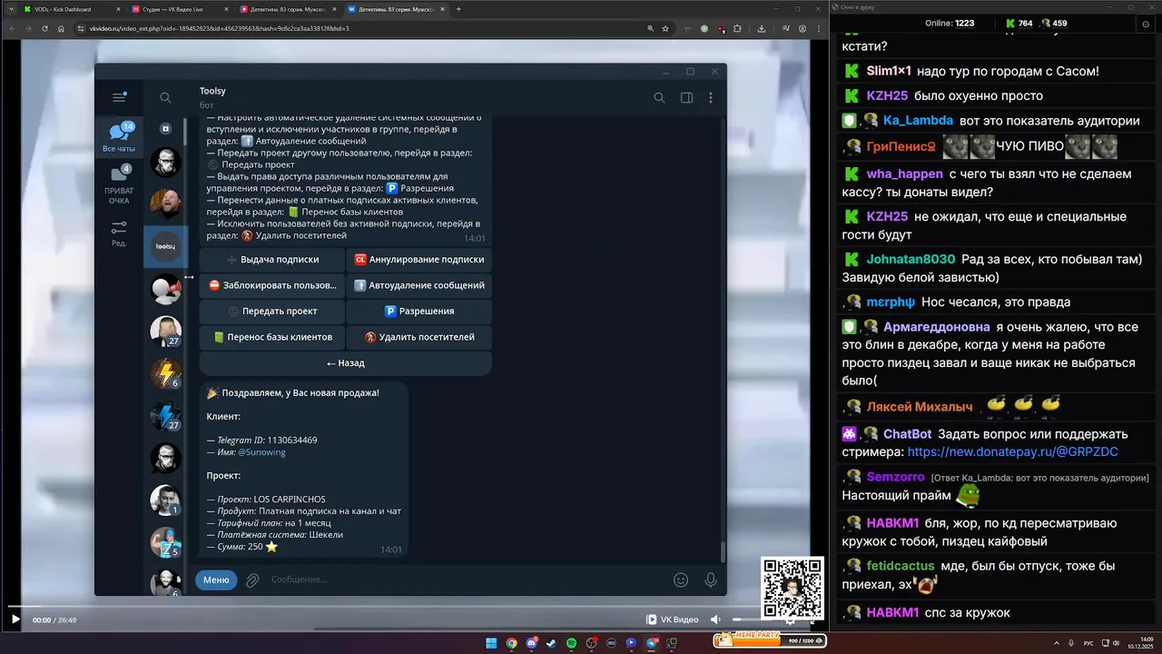This screenshot has width=1162, height=654.
Task: Expand the system tray hidden icons chevron
Action: pyautogui.click(x=1056, y=643)
